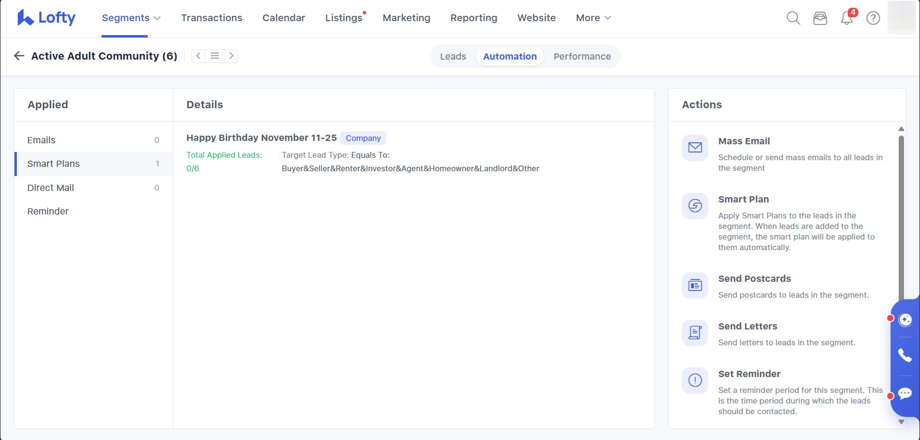Open Happy Birthday November 11-25 smart plan

click(x=261, y=138)
